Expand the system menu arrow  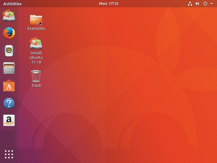point(212,4)
